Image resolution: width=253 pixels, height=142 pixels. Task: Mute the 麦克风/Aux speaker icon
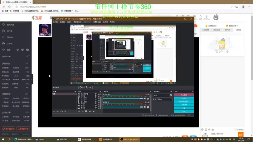[145, 99]
